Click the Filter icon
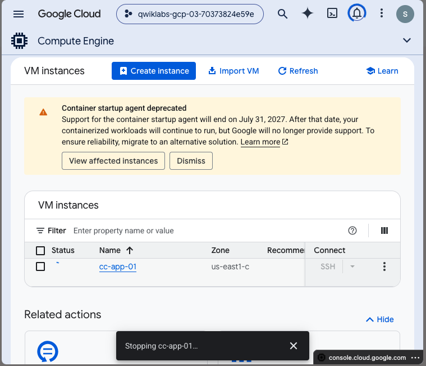 click(40, 231)
